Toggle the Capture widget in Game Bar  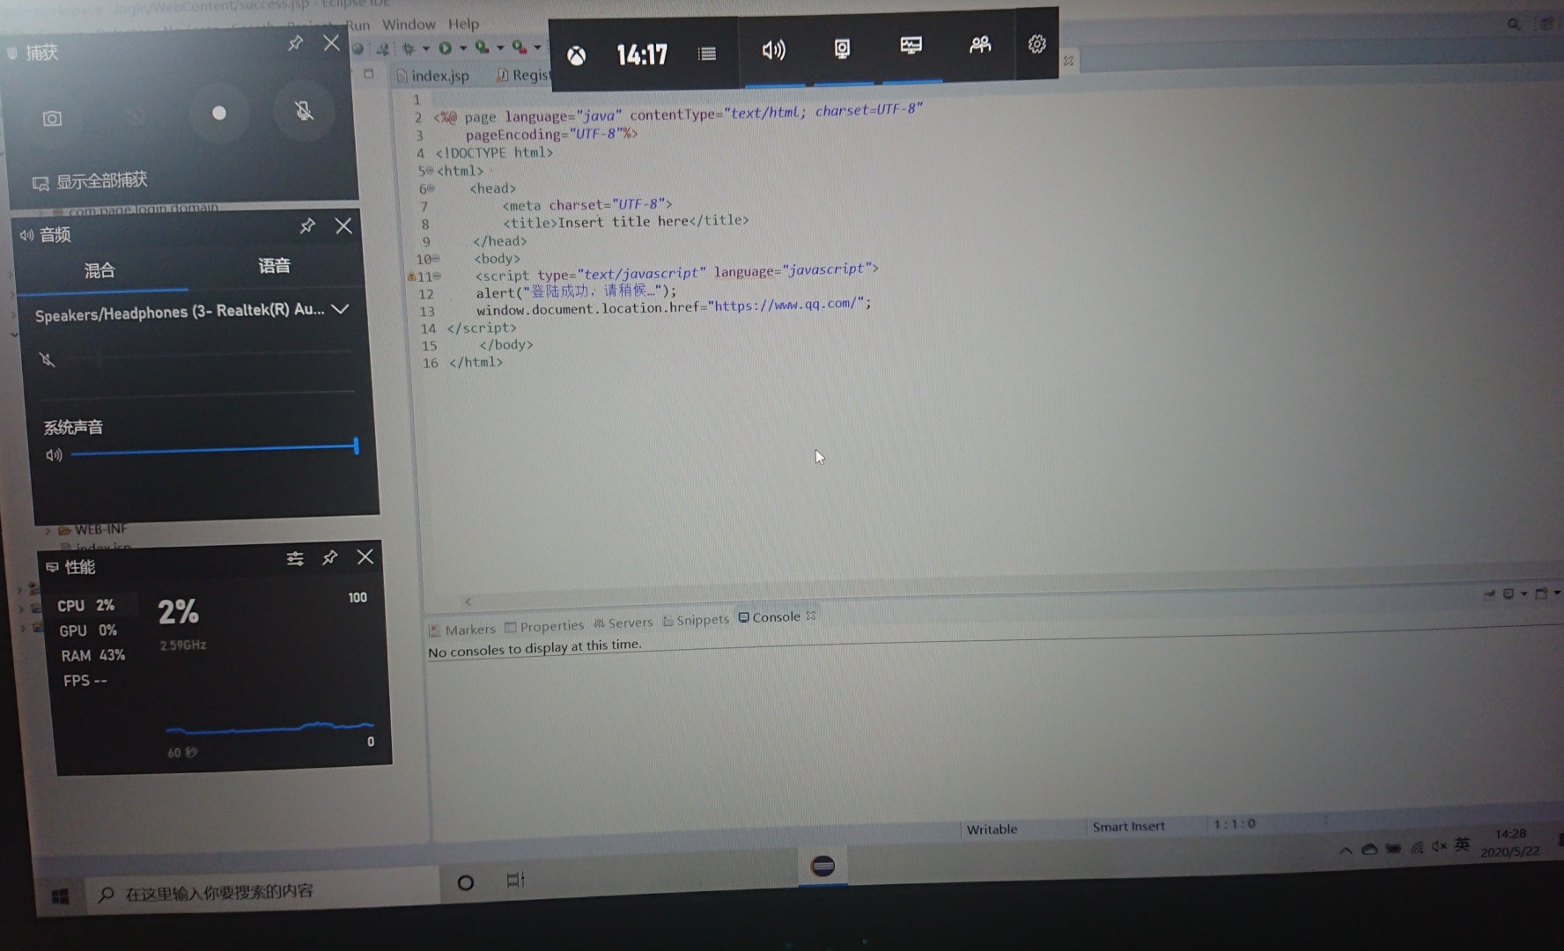click(x=842, y=48)
